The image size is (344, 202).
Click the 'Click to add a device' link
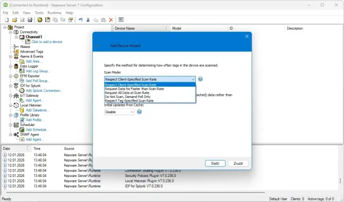pos(47,41)
